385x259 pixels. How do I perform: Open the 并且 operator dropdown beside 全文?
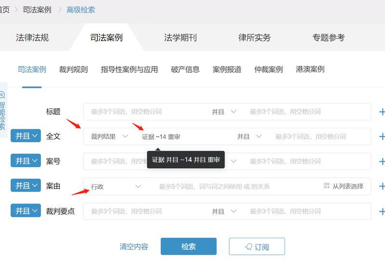tap(26, 136)
